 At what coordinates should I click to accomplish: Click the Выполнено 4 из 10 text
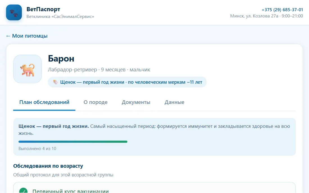point(37,148)
